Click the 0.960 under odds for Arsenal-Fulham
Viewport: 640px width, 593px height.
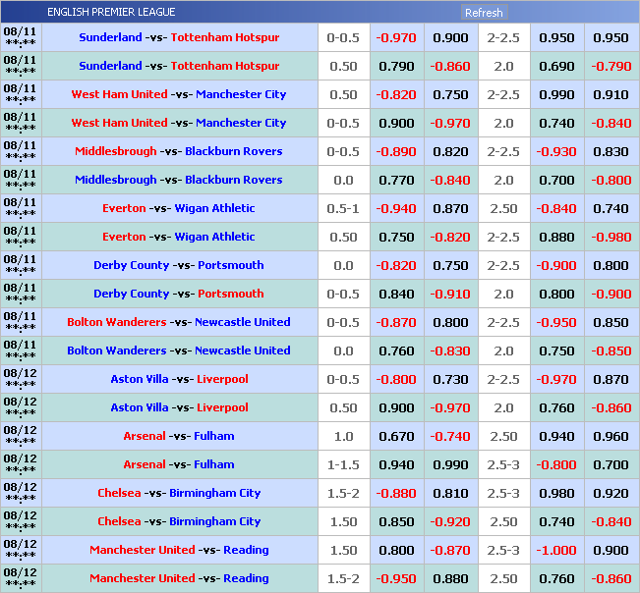pyautogui.click(x=611, y=436)
